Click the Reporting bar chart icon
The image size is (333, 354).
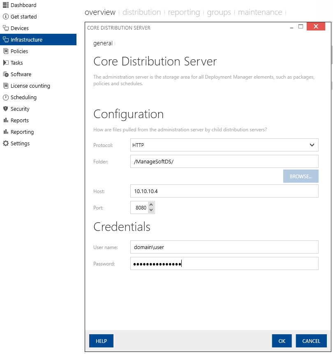point(6,132)
